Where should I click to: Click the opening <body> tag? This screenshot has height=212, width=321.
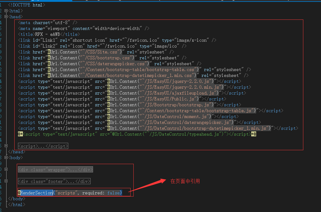(16, 158)
